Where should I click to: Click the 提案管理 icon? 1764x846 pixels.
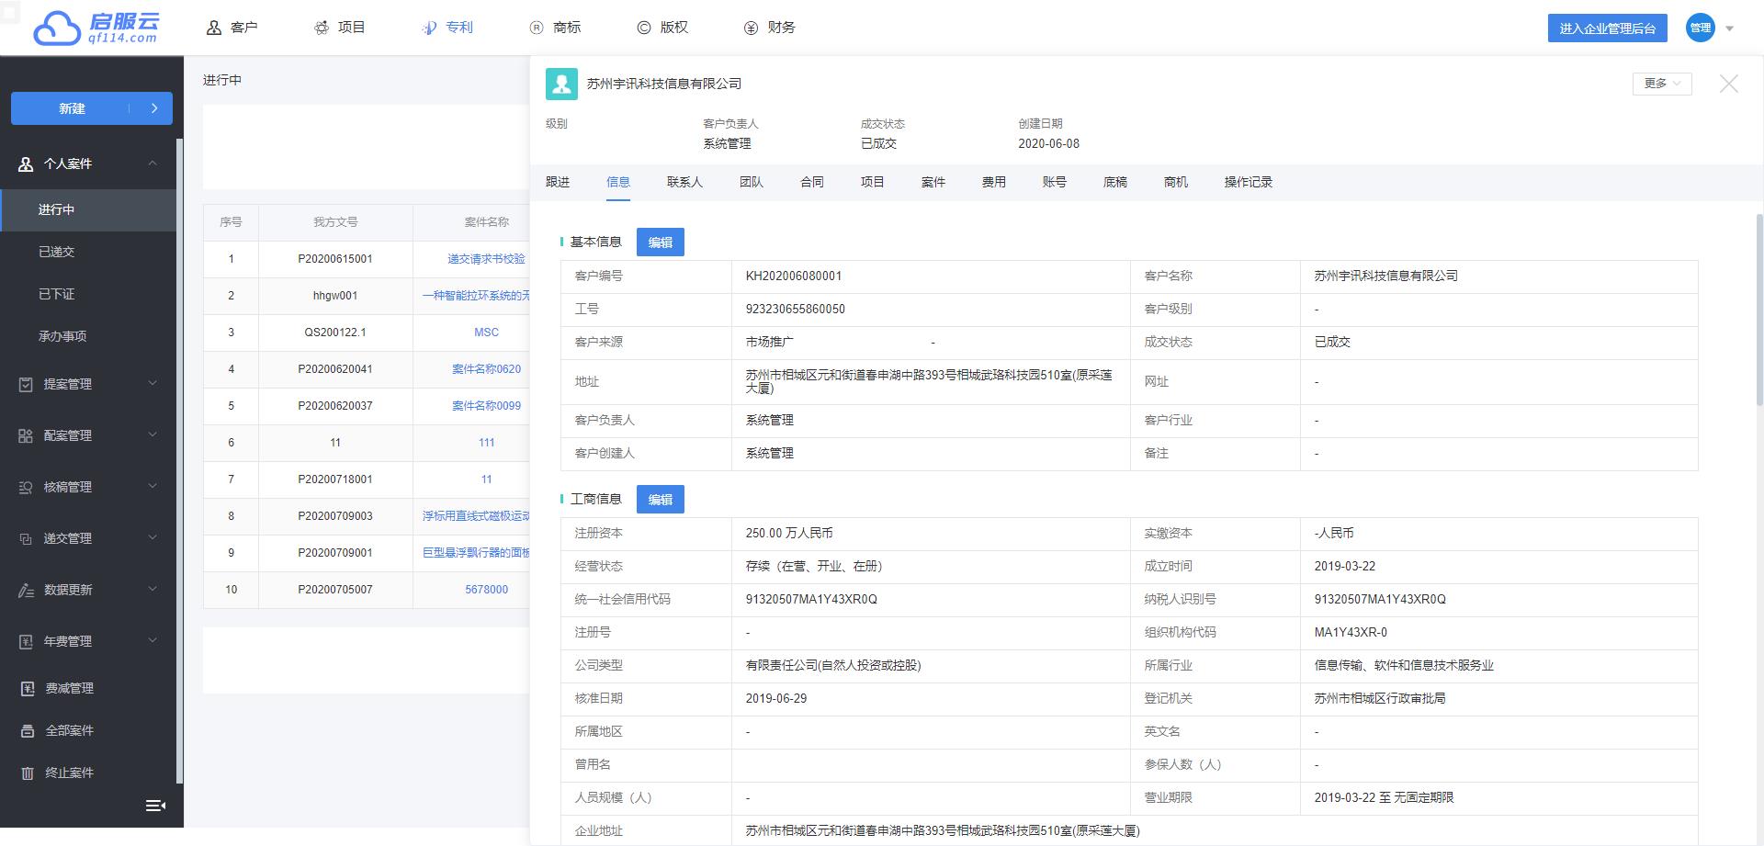[26, 384]
